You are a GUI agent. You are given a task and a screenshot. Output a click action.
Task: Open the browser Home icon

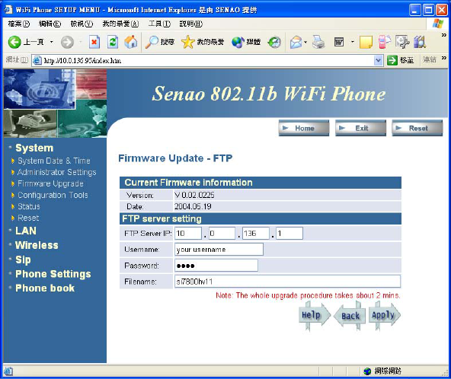tap(131, 42)
